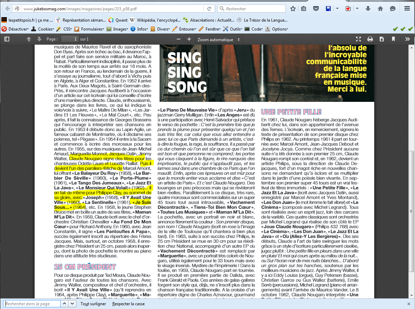Click the PDF page number field
415x309 pixels.
tap(70, 39)
